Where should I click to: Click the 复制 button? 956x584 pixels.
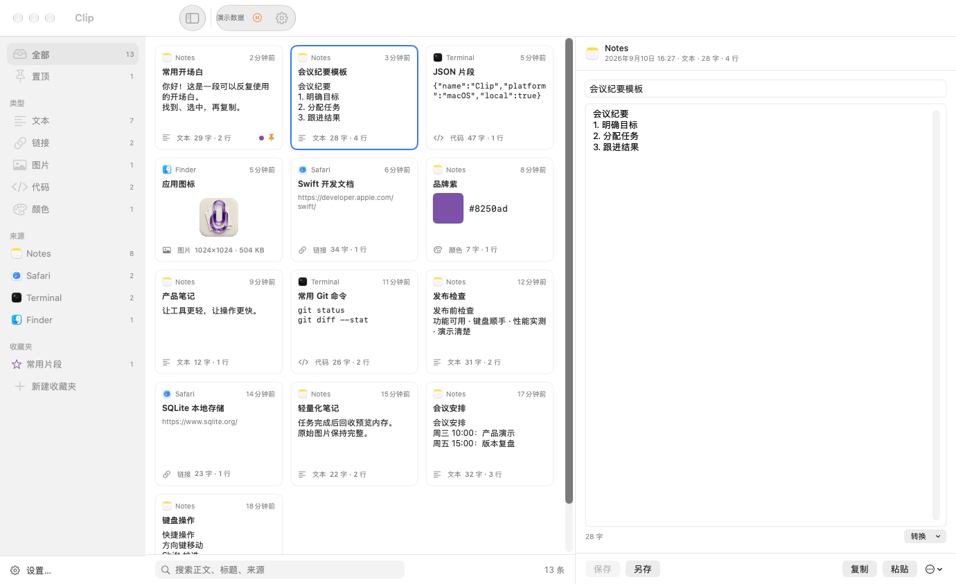860,569
